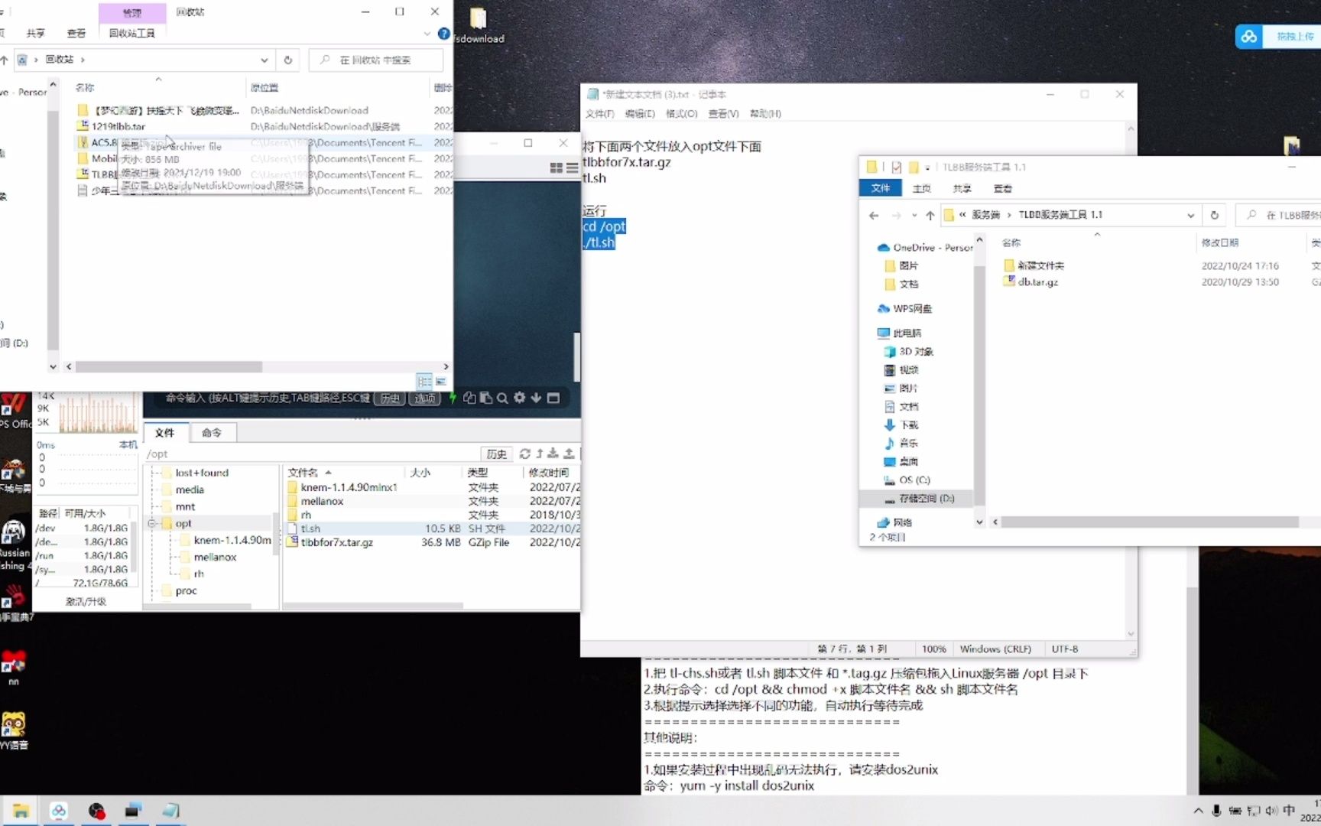Expand the Recycle Bin ribbon chevron

point(427,34)
